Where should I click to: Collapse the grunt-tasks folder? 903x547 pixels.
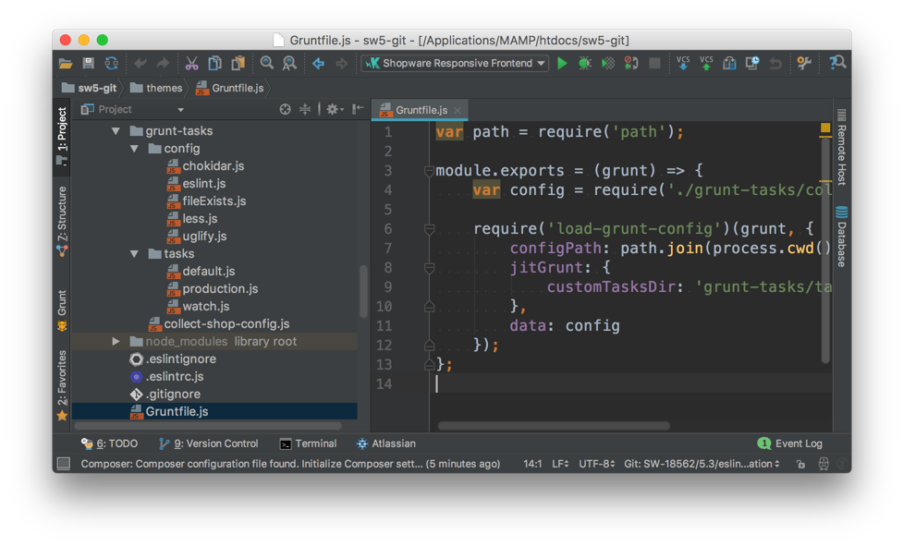[116, 131]
